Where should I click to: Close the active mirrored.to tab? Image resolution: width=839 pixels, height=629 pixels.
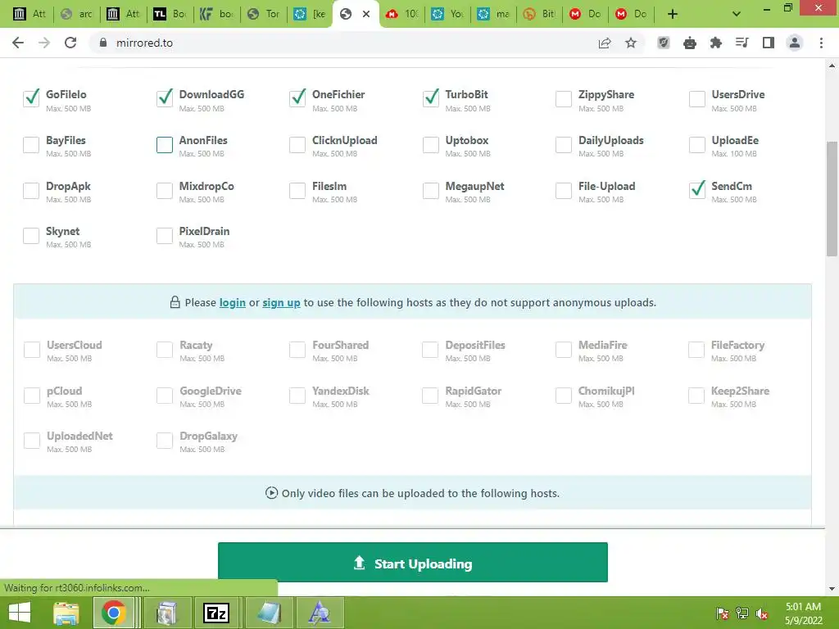tap(366, 14)
